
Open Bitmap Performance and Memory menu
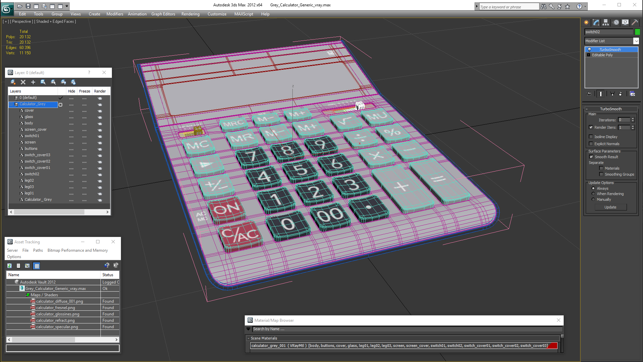pyautogui.click(x=77, y=250)
